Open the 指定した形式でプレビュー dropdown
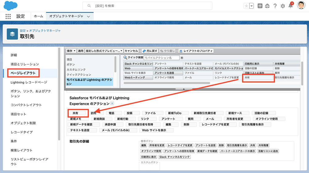 pyautogui.click(x=104, y=51)
